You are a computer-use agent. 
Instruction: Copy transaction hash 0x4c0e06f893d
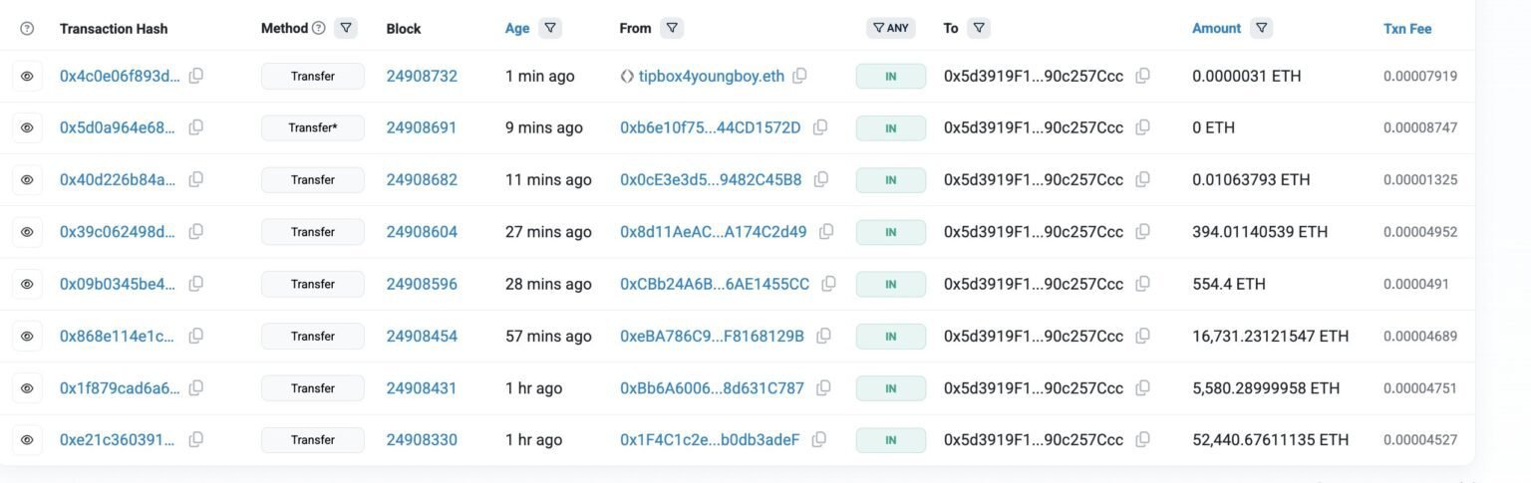(x=196, y=76)
